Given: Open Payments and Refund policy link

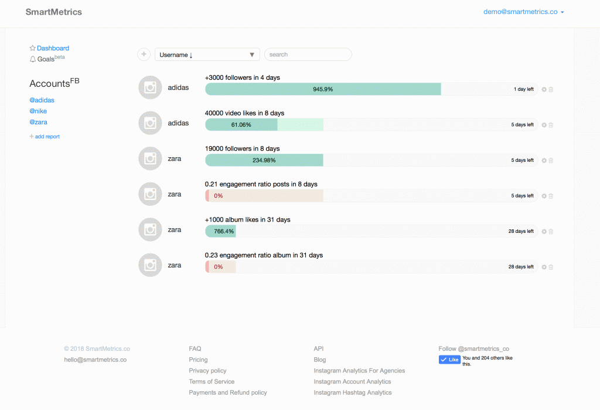Looking at the screenshot, I should (x=228, y=392).
